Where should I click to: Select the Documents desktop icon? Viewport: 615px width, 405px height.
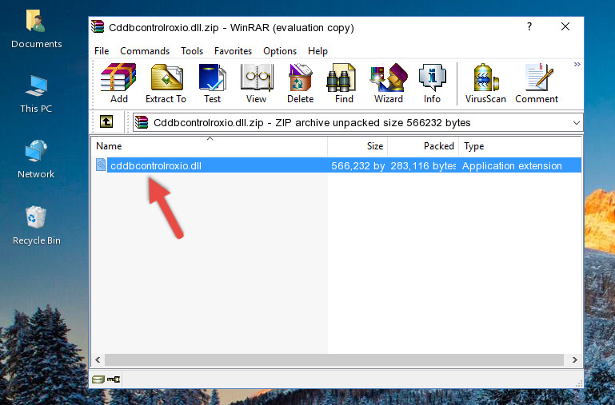(37, 29)
